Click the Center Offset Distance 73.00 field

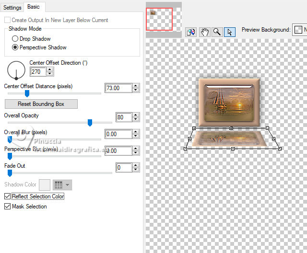pyautogui.click(x=118, y=88)
